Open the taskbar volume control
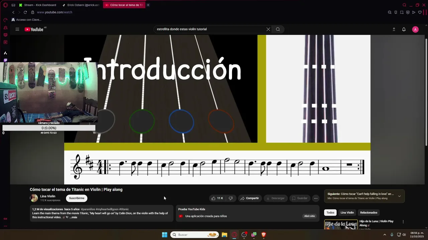The image size is (428, 240). click(404, 235)
